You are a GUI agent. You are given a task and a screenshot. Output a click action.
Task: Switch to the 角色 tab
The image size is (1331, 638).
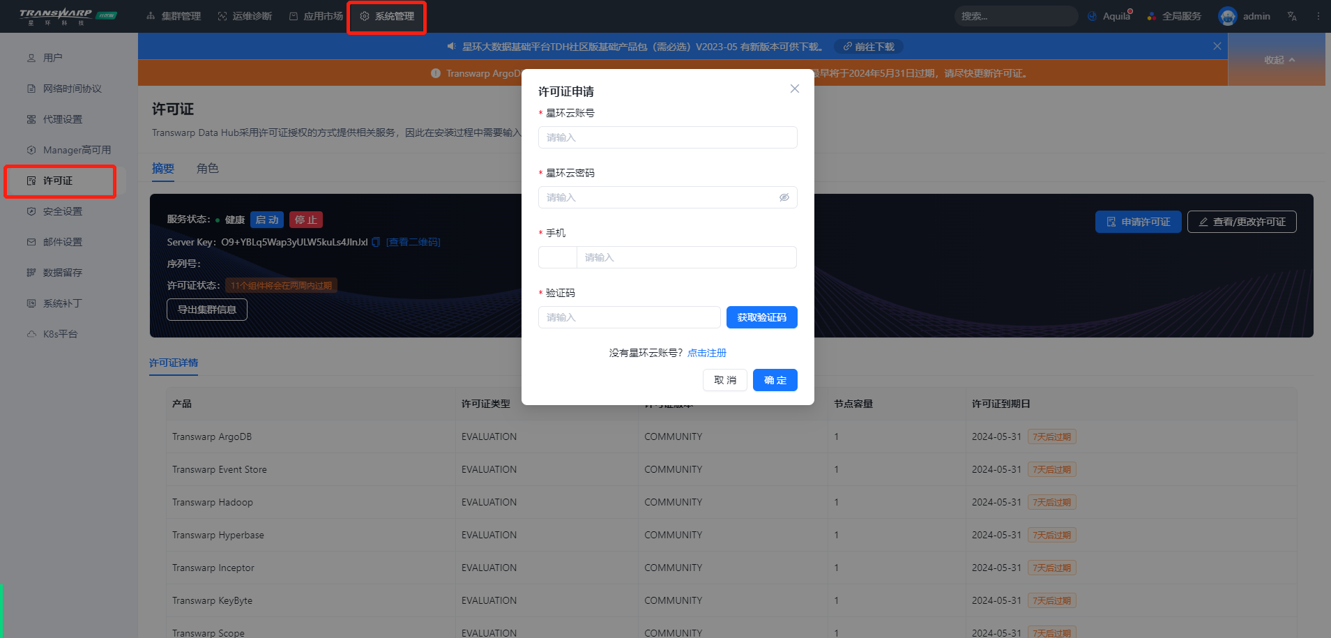coord(207,169)
